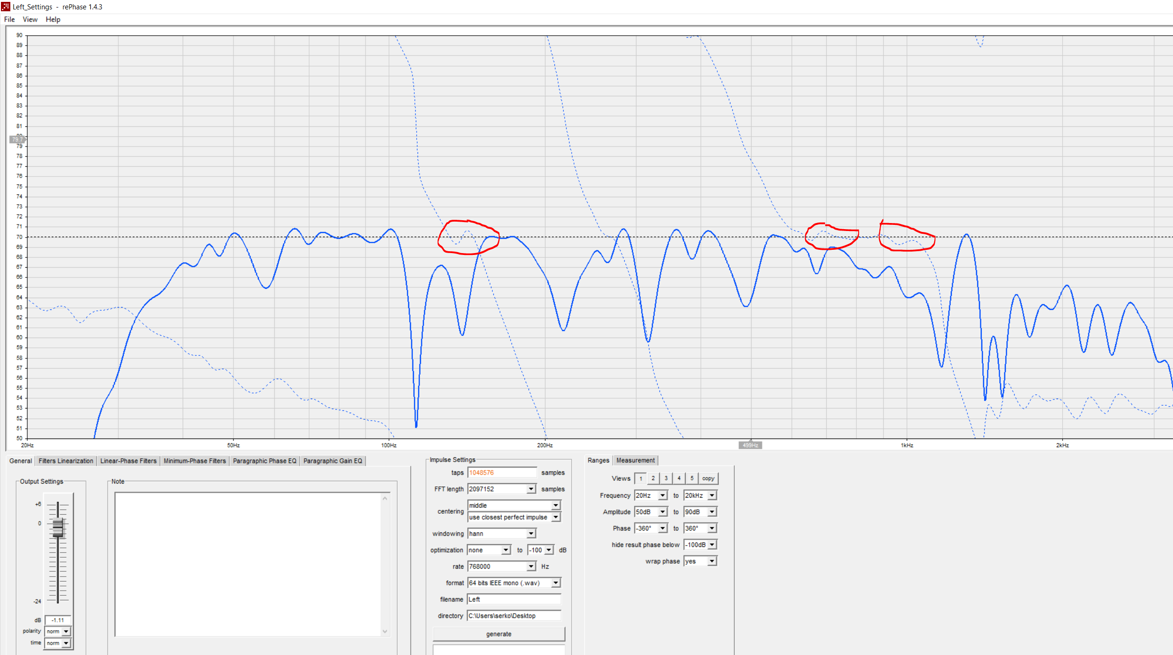Expand the rate 768000 dropdown
Viewport: 1173px width, 655px height.
tap(531, 566)
